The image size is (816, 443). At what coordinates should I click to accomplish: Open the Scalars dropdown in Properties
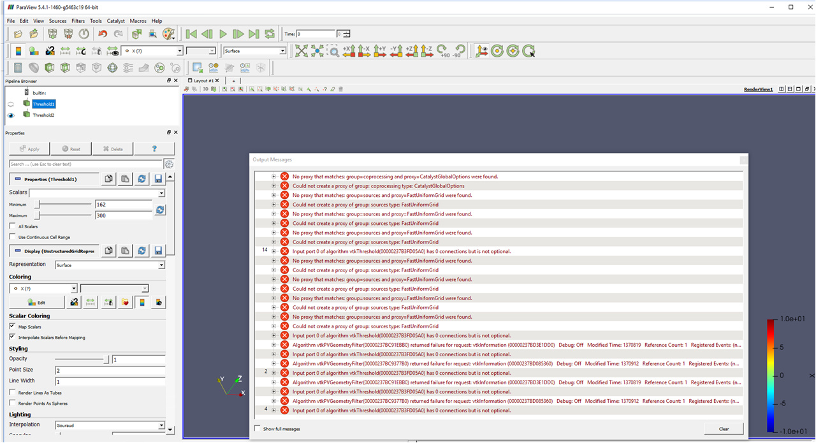coord(97,193)
